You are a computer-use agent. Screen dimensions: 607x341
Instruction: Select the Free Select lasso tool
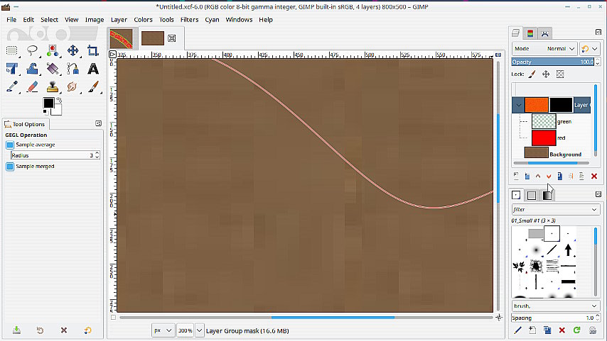(32, 50)
